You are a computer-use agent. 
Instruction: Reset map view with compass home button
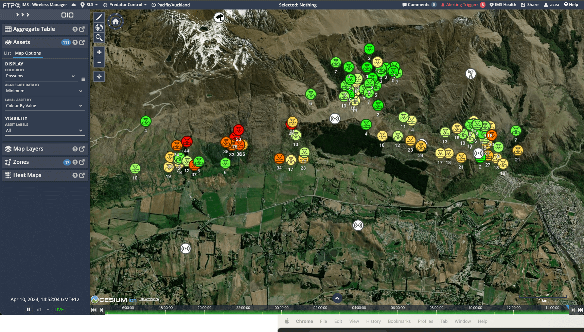tap(116, 22)
